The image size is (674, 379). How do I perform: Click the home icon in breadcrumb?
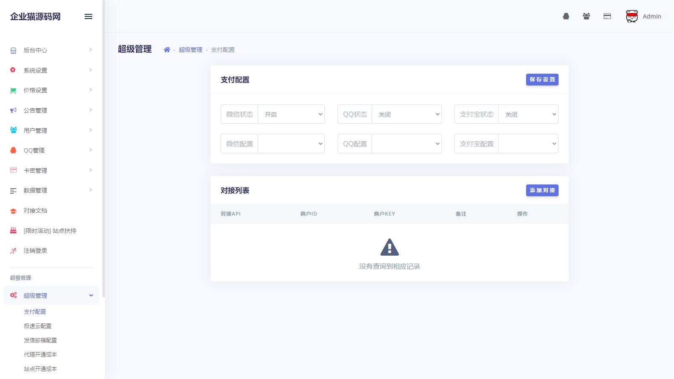tap(167, 50)
